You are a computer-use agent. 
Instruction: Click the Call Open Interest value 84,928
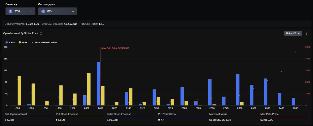9,120
